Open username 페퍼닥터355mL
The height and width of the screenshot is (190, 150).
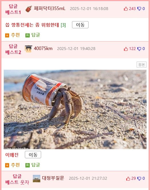49,9
